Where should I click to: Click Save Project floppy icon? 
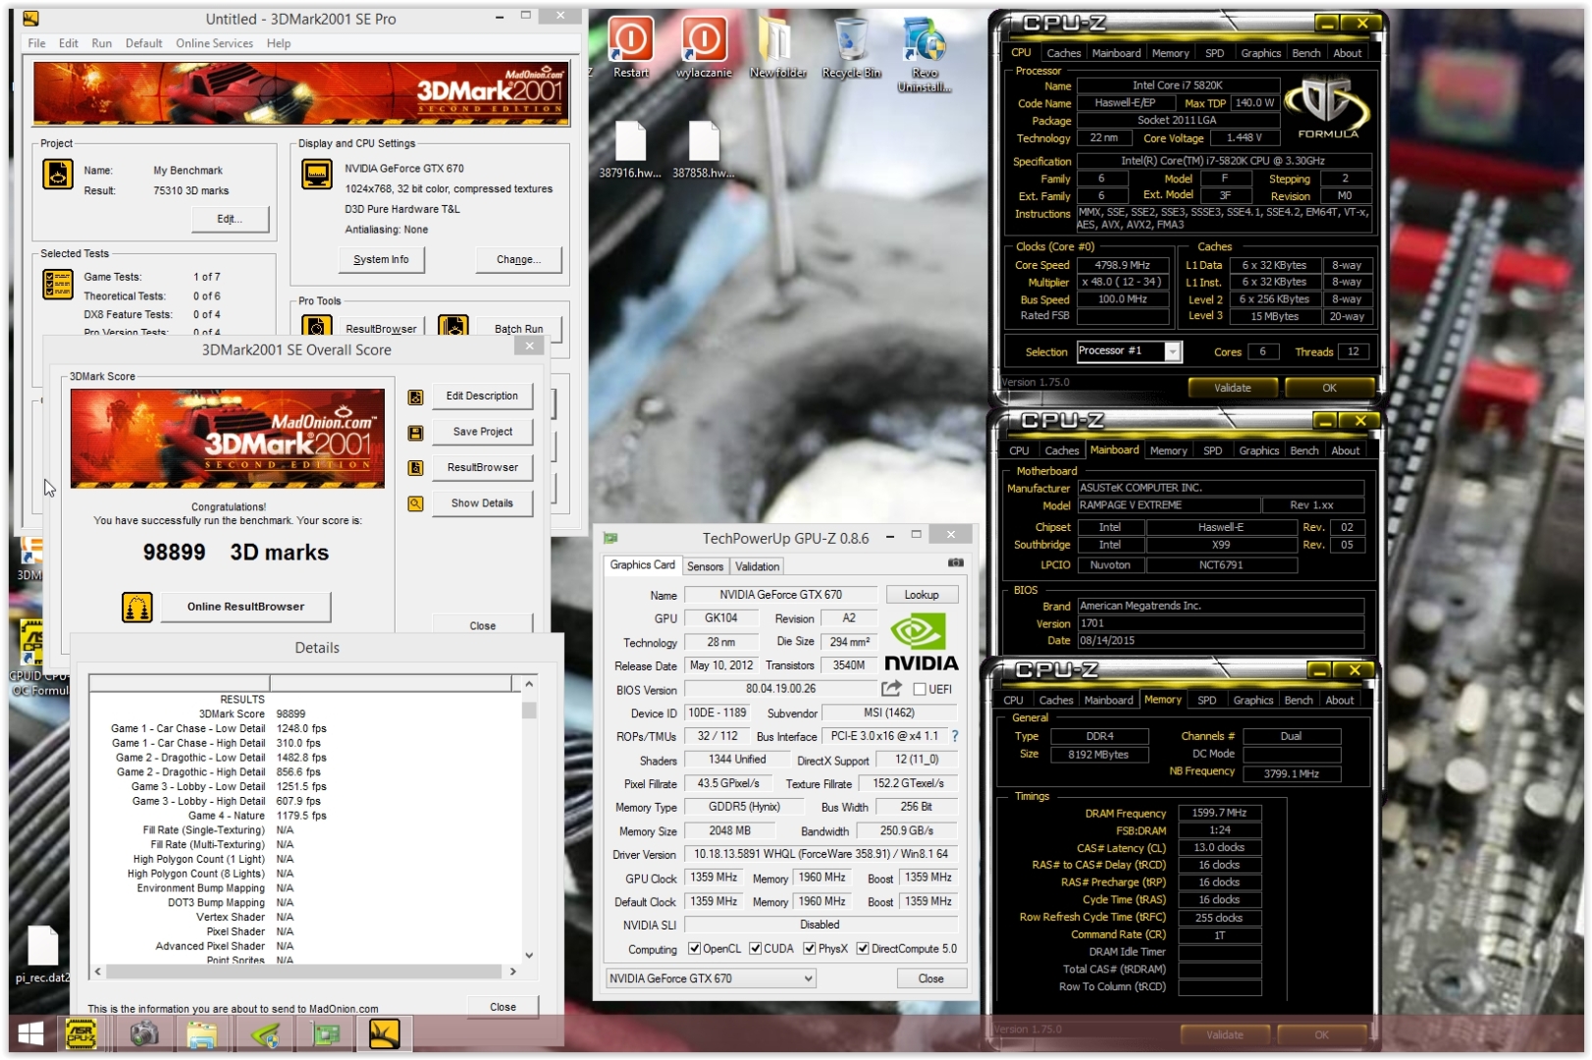click(x=415, y=433)
